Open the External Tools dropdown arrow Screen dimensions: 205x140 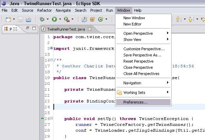(x=72, y=20)
